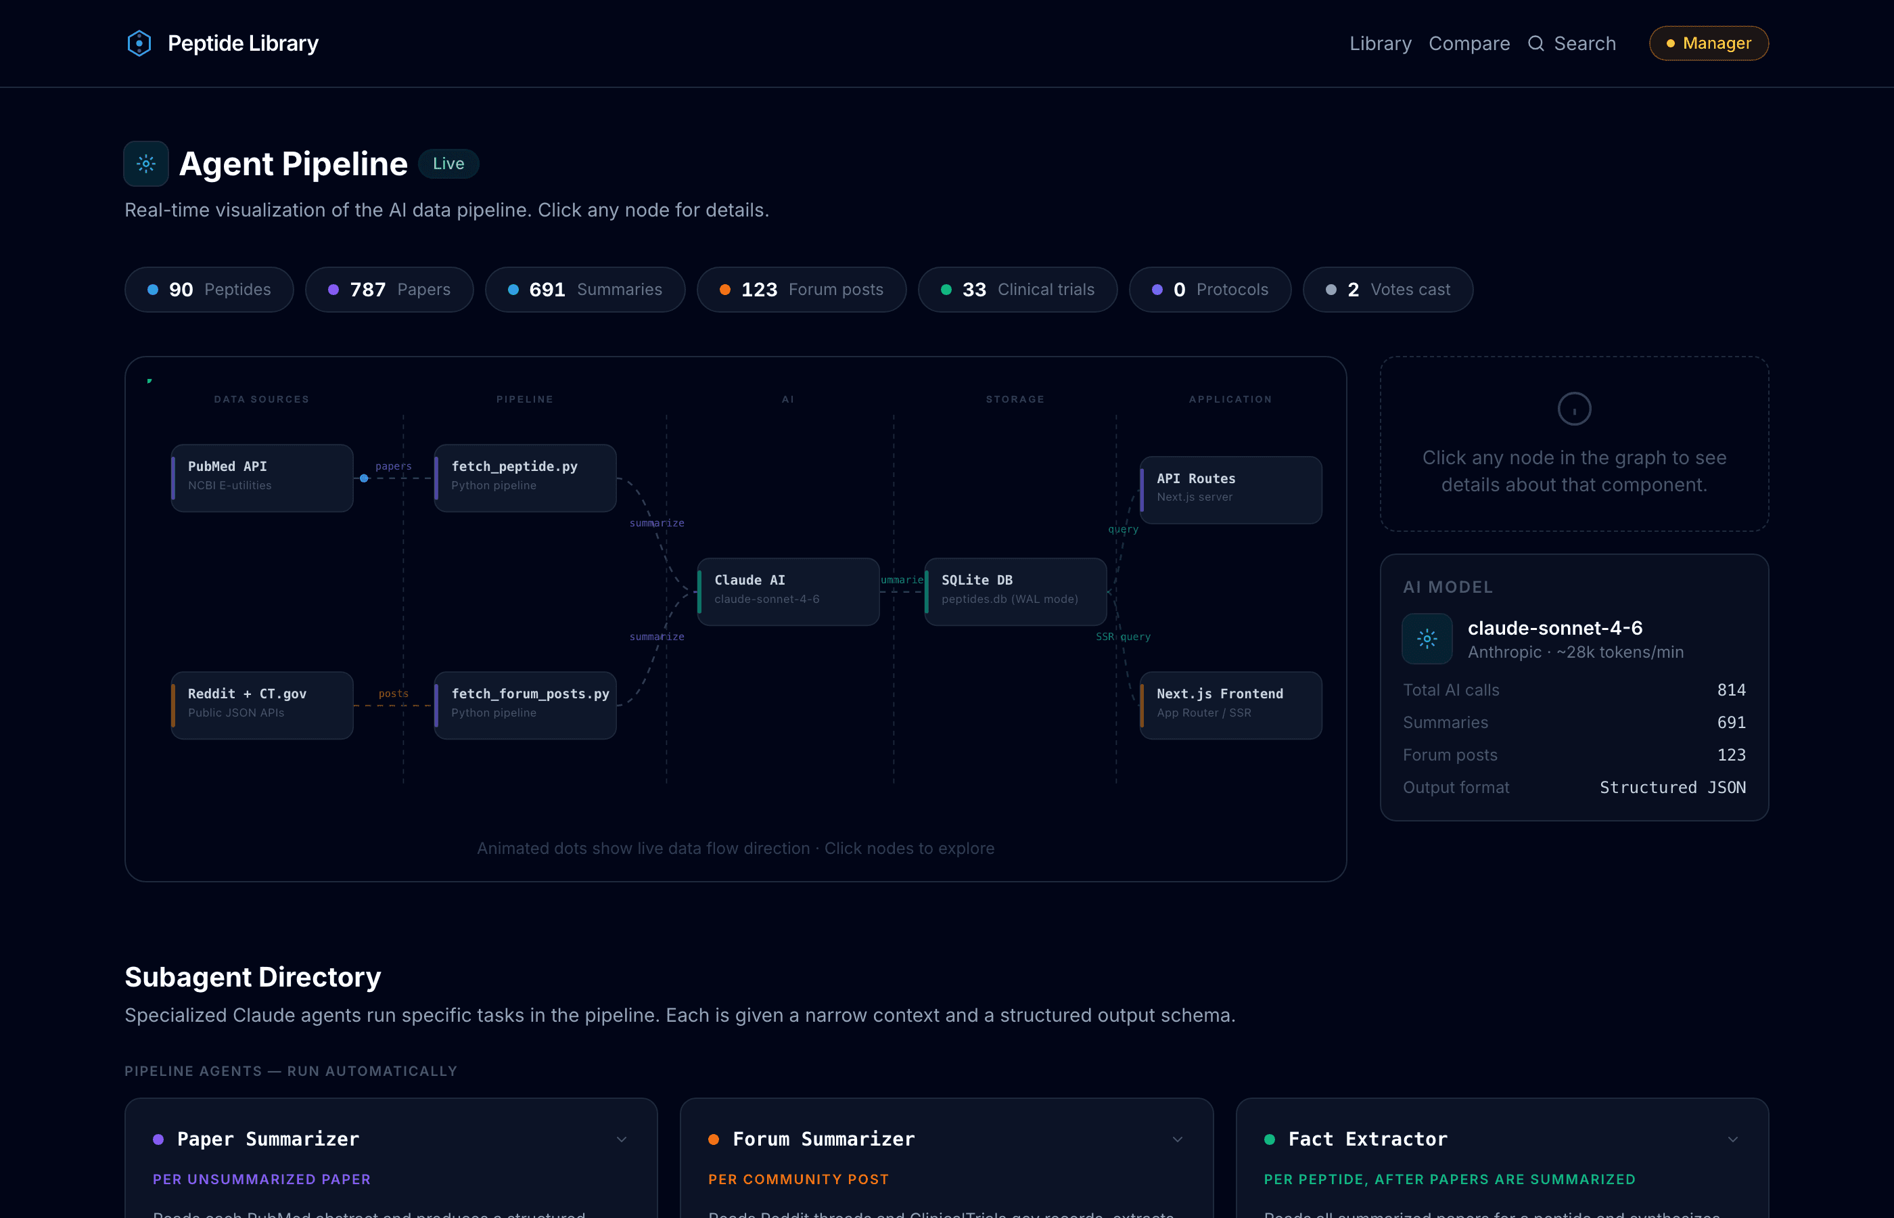
Task: Click the Next.js Frontend node
Action: click(x=1231, y=704)
